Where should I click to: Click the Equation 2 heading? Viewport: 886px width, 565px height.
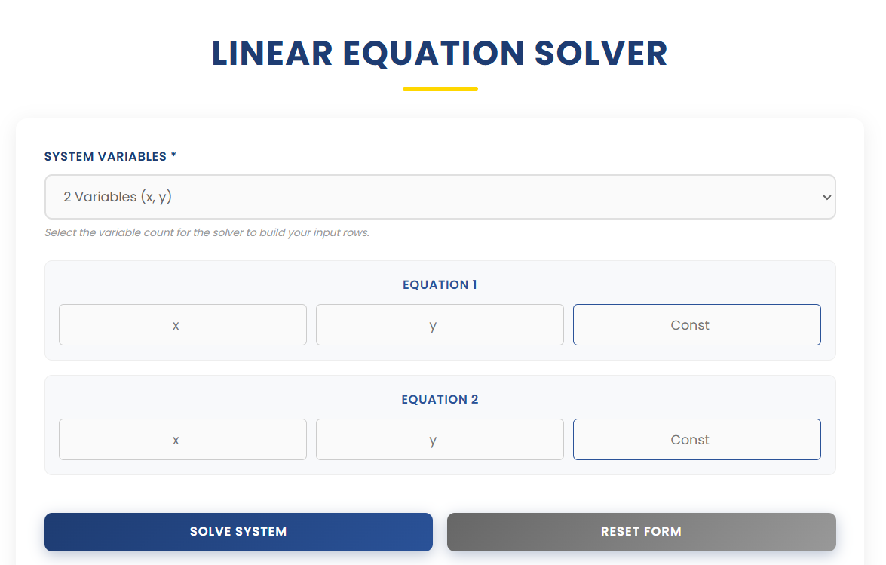click(x=440, y=399)
